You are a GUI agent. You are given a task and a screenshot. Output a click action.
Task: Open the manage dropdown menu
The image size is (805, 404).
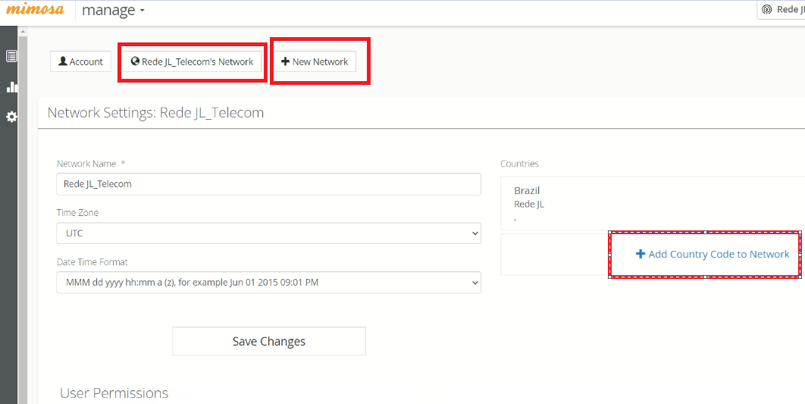point(113,11)
